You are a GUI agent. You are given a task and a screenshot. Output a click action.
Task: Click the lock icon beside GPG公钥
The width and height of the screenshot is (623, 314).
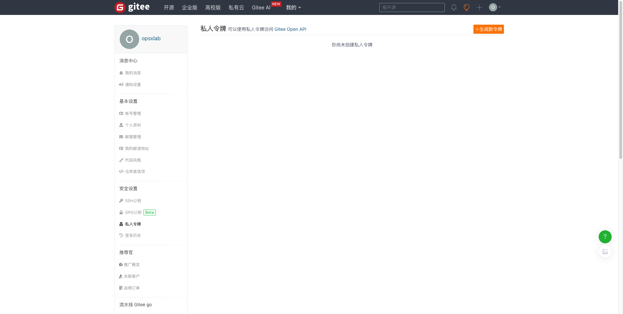click(121, 212)
